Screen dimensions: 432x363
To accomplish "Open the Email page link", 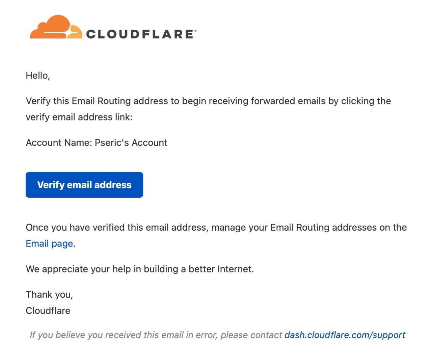I will click(49, 243).
